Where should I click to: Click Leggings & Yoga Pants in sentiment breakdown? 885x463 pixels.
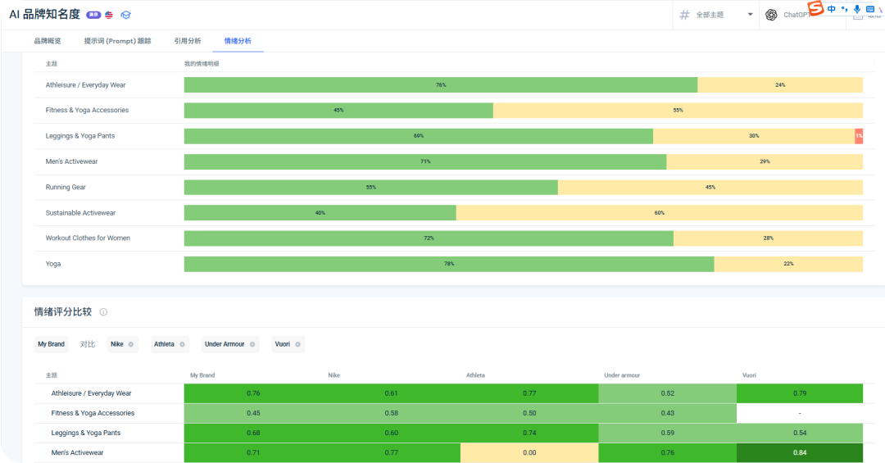80,136
